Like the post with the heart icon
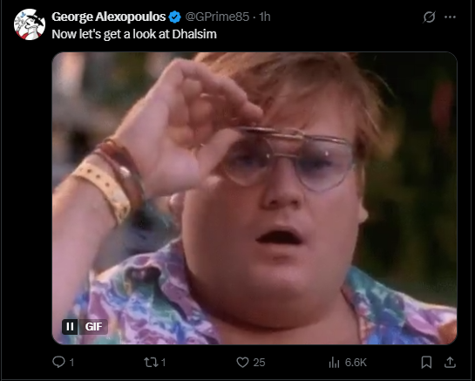 click(242, 362)
